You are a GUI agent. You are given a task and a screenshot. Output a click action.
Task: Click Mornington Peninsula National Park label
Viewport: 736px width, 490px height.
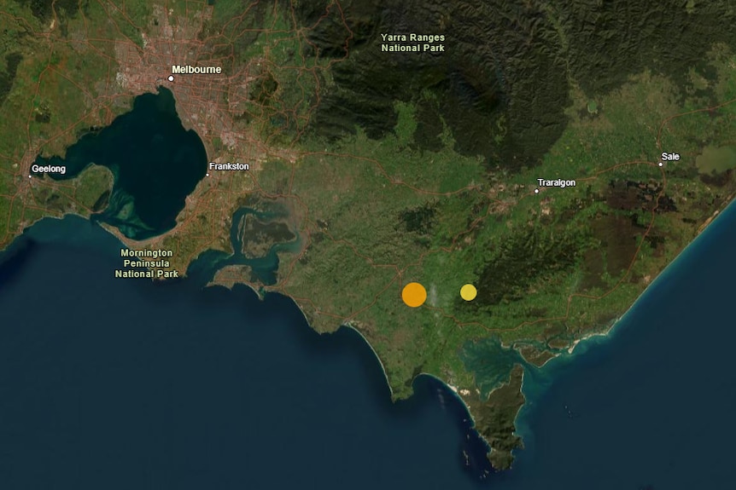[147, 263]
